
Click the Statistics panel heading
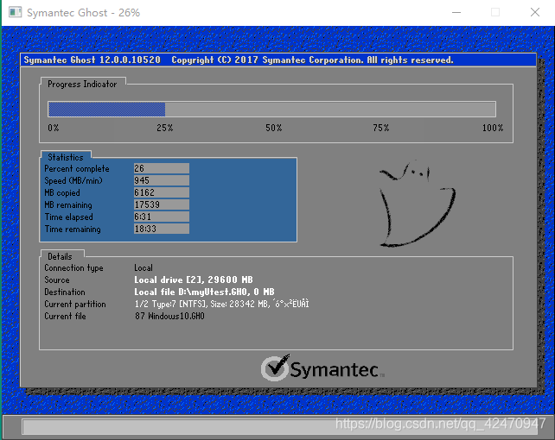66,157
